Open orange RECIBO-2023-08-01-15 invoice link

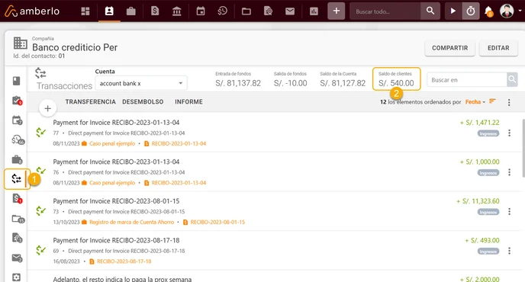coord(217,222)
